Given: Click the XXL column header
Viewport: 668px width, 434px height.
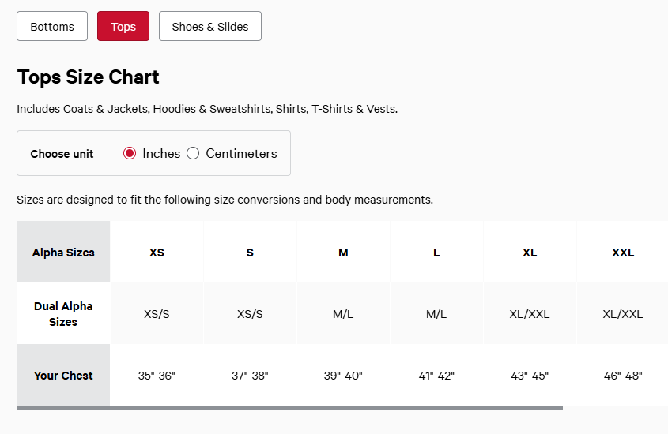Looking at the screenshot, I should pyautogui.click(x=623, y=253).
